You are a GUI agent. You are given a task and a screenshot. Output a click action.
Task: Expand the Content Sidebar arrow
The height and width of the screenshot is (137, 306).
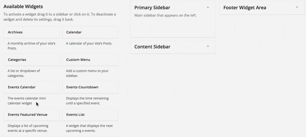point(208,46)
